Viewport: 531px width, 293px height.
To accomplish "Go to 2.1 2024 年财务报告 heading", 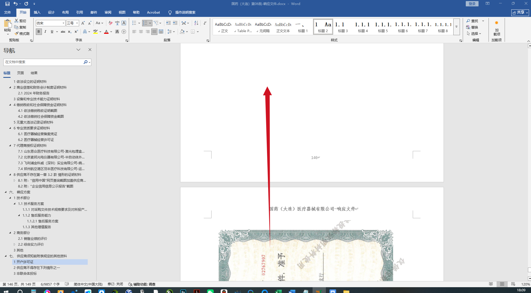I will click(x=34, y=93).
